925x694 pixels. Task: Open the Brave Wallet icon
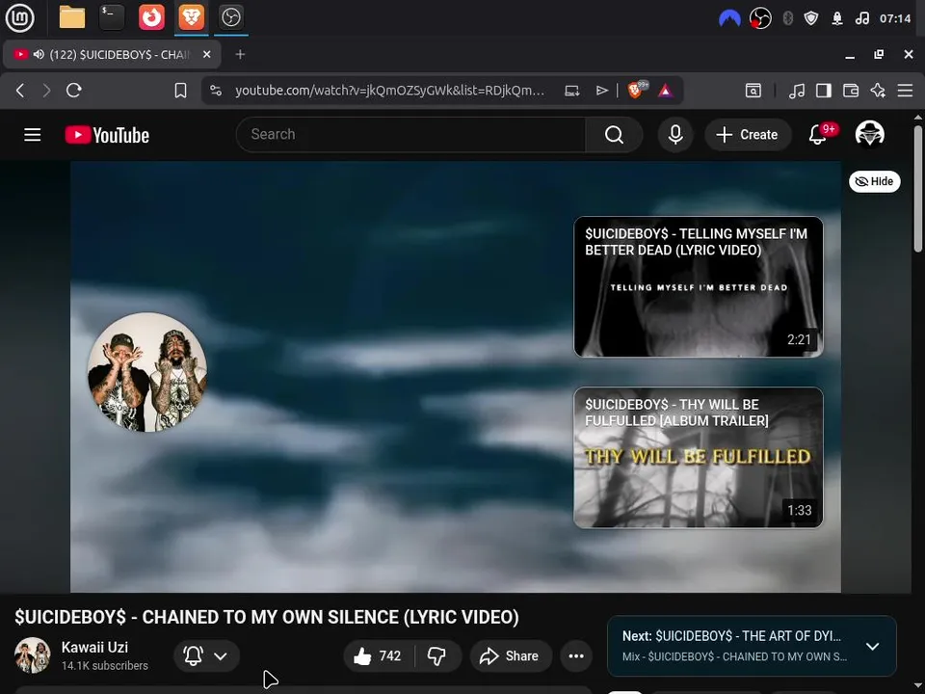851,91
